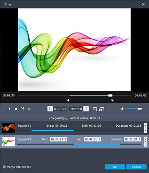This screenshot has width=149, height=173.
Task: Delete Segment 2 with its red X
Action: pos(145,139)
